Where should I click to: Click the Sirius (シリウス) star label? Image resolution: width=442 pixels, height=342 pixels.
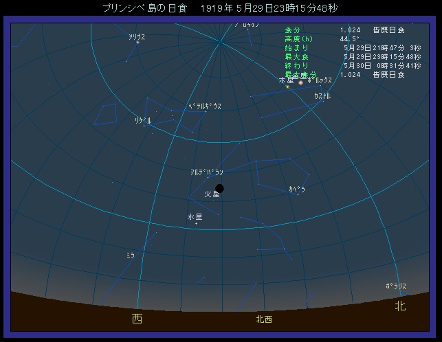pyautogui.click(x=137, y=37)
